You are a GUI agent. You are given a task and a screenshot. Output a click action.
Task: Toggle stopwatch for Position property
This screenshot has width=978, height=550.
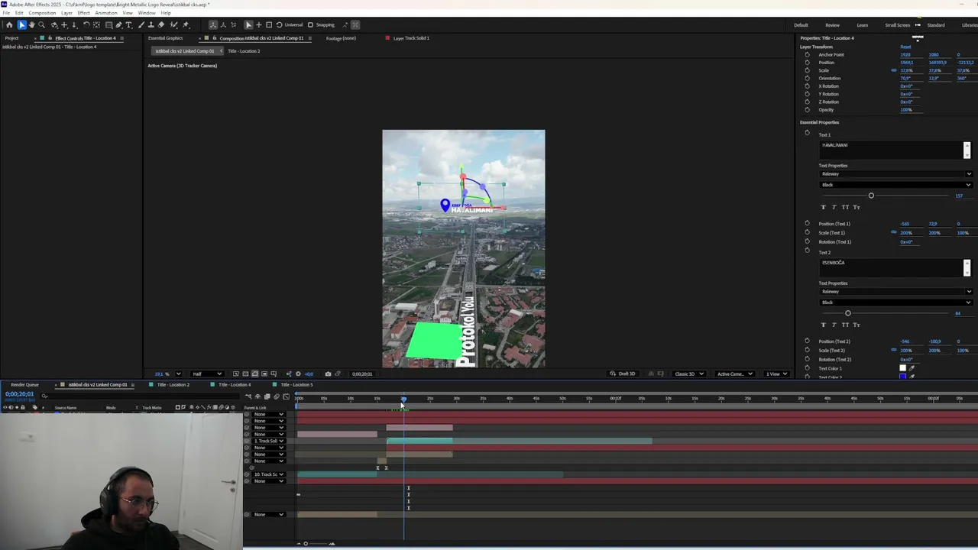pyautogui.click(x=807, y=63)
